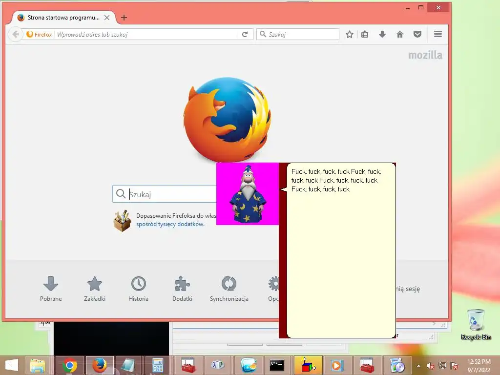This screenshot has height=375, width=500.
Task: Bookmark this page with the star icon
Action: pos(350,34)
